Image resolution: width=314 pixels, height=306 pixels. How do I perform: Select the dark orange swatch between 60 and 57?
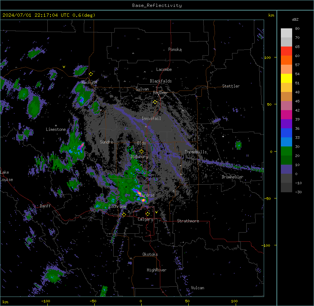click(286, 60)
